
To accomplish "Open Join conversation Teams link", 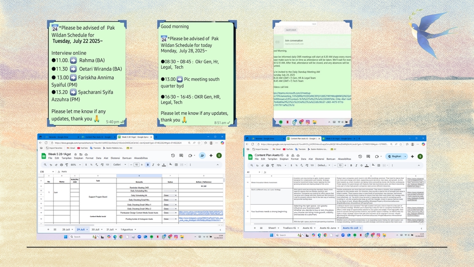I will tap(293, 41).
